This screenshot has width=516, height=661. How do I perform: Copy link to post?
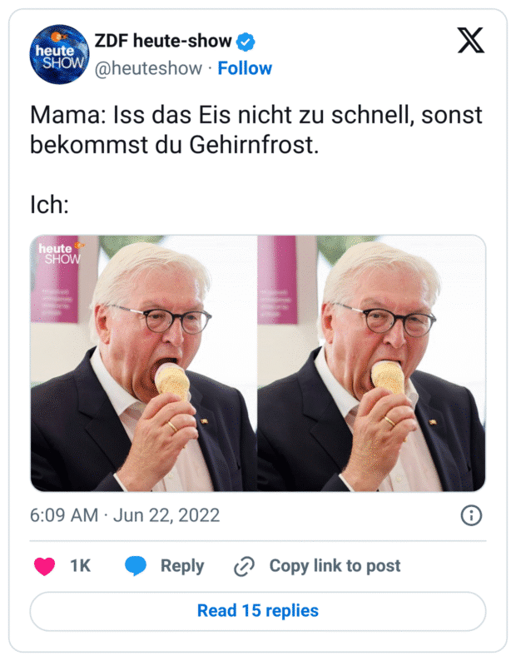[335, 566]
